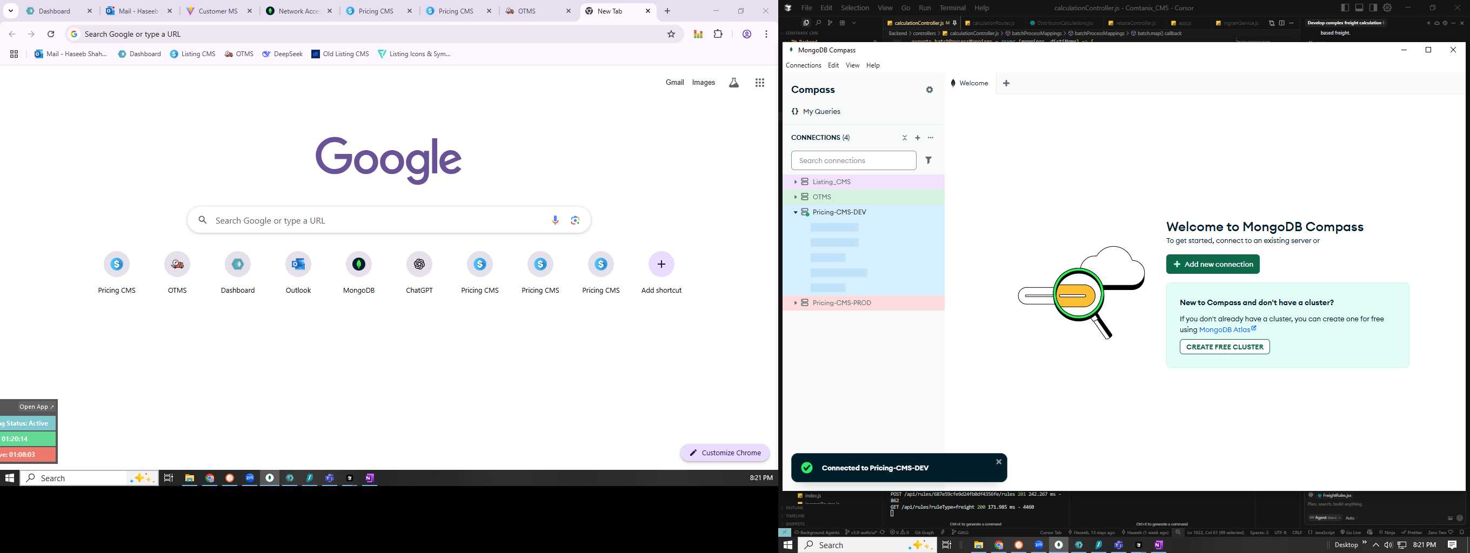Open the ChatGPT shortcut tile
The width and height of the screenshot is (1470, 553).
419,273
